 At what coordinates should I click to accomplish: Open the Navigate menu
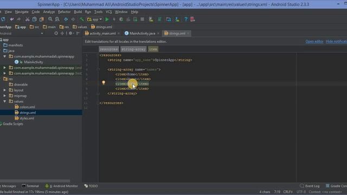[x=22, y=12]
